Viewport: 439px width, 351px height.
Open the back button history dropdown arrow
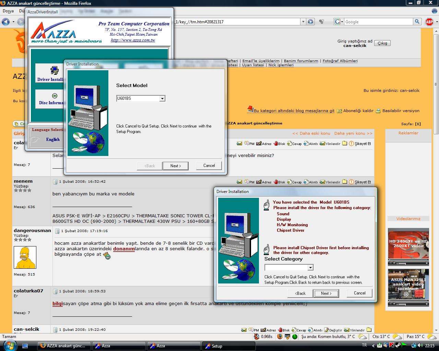tap(13, 22)
